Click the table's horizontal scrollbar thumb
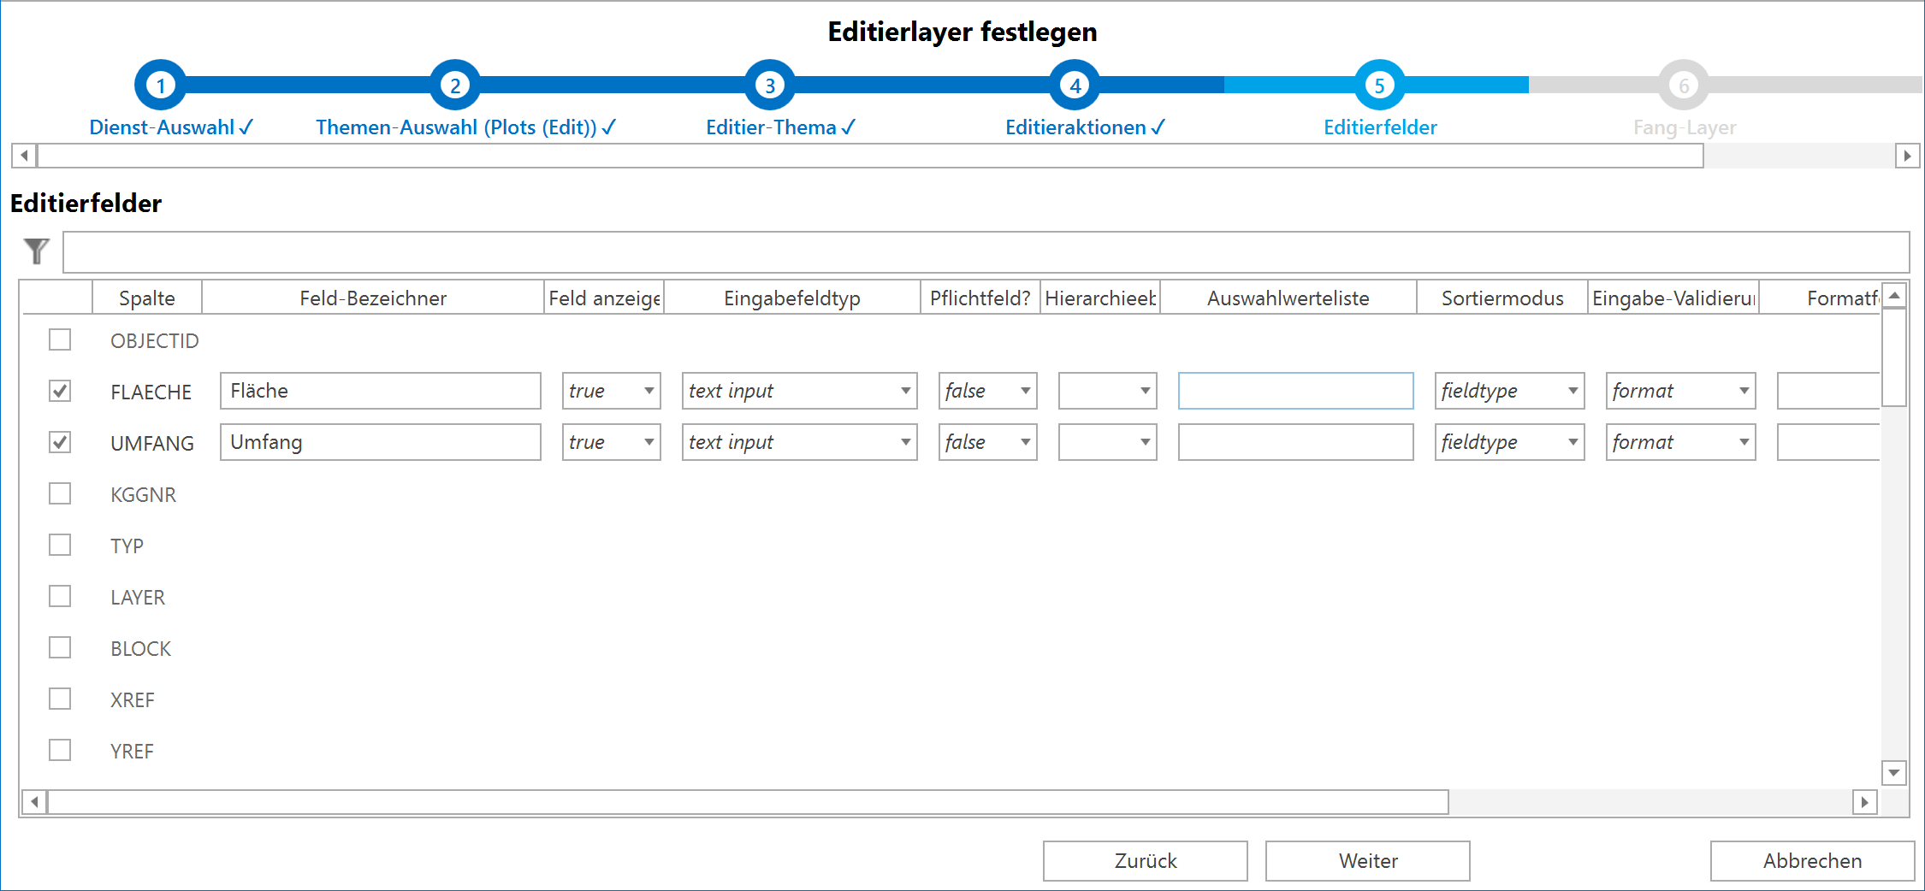 (748, 802)
